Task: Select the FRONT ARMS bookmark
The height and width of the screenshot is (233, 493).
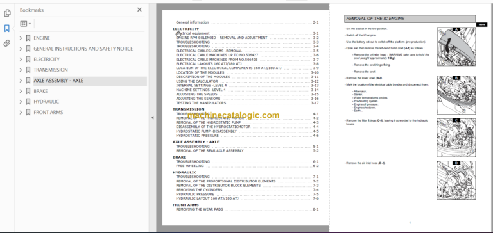Action: pos(48,112)
